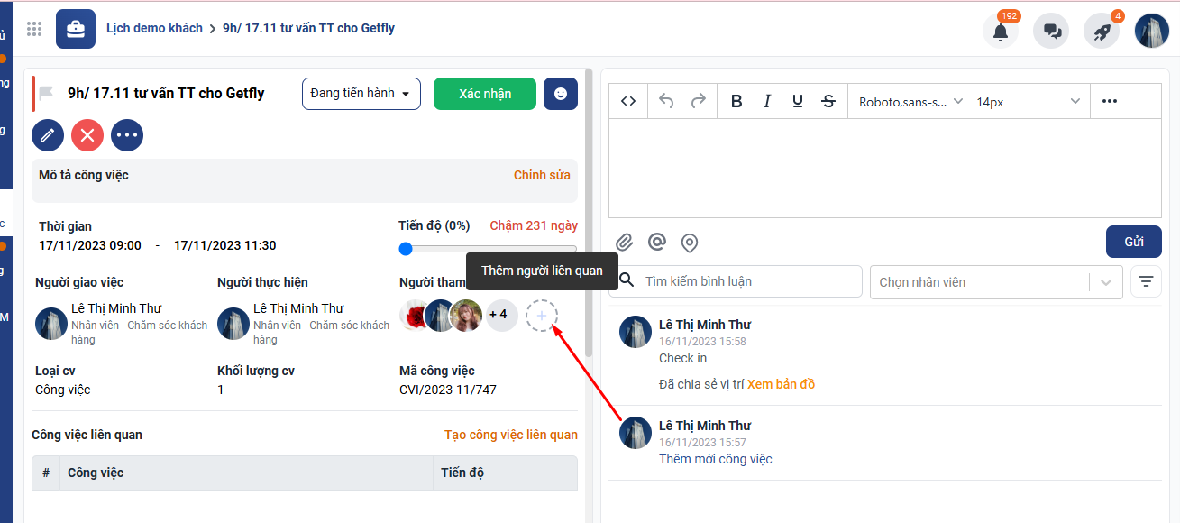
Task: Toggle bold formatting in editor
Action: (736, 101)
